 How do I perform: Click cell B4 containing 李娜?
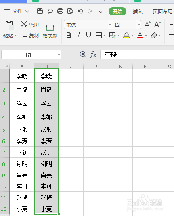46,117
